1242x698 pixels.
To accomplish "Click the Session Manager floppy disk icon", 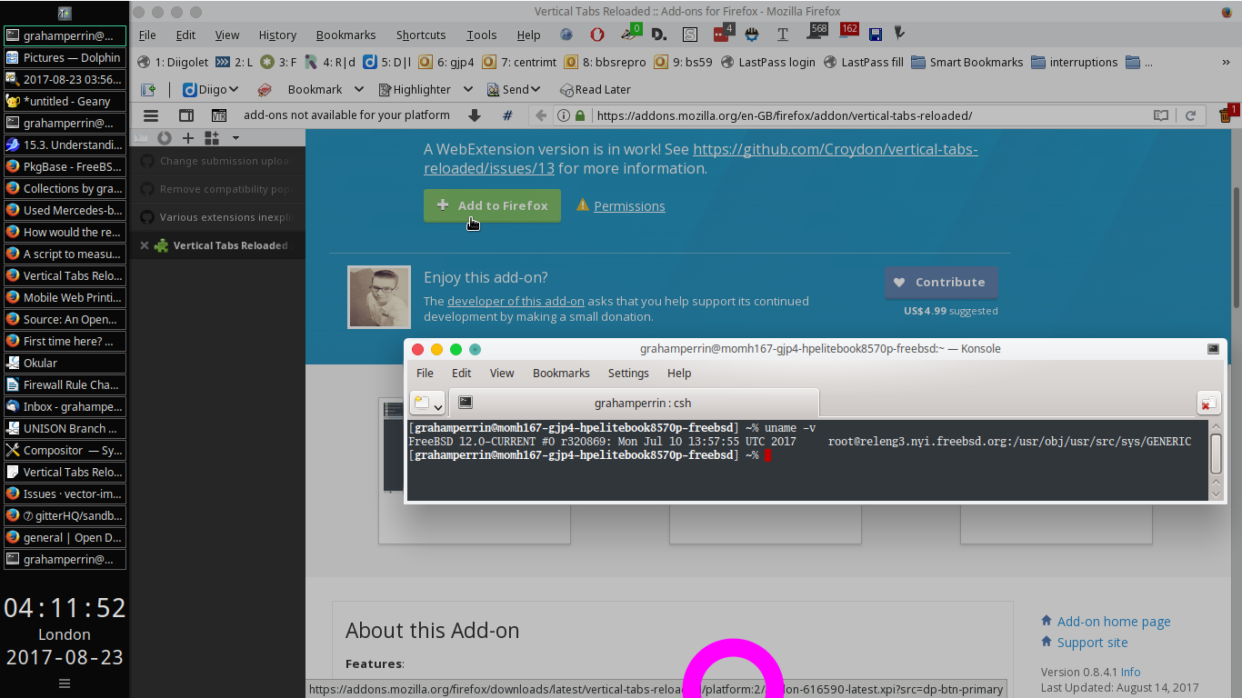I will click(x=875, y=34).
